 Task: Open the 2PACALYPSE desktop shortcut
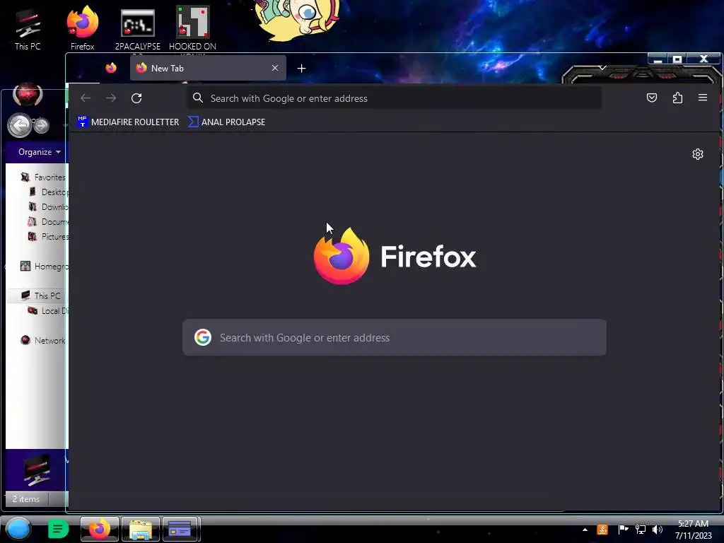138,28
